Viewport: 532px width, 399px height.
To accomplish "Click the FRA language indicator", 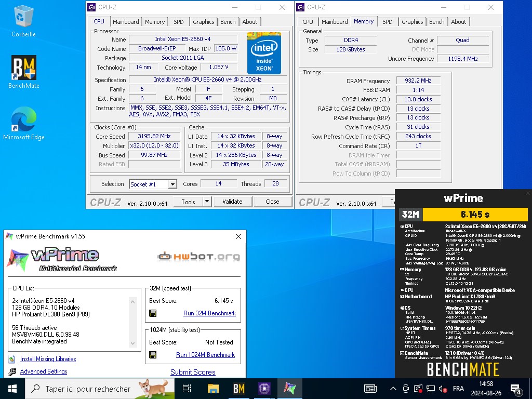I will click(x=458, y=389).
